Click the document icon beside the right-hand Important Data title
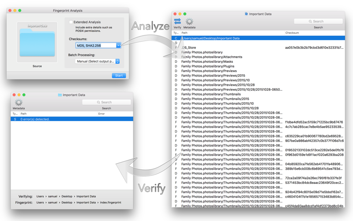The height and width of the screenshot is (221, 353). tap(246, 14)
